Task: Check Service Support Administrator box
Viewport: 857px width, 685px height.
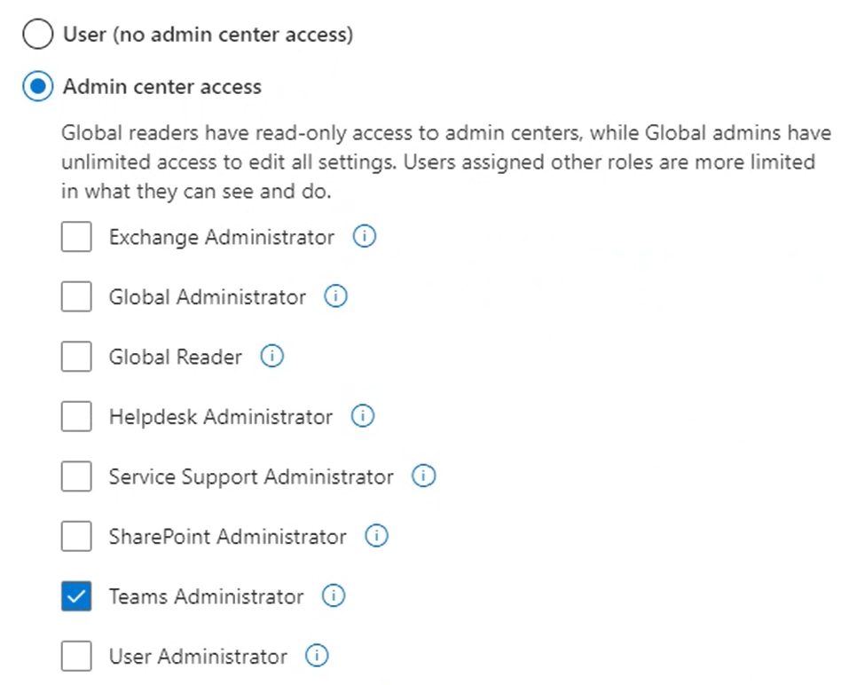Action: click(x=76, y=476)
